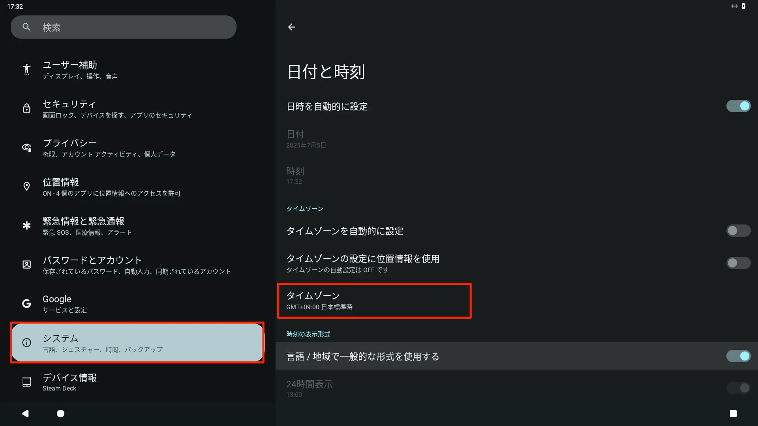Viewport: 758px width, 426px height.
Task: Open プライバシー settings
Action: click(x=137, y=148)
